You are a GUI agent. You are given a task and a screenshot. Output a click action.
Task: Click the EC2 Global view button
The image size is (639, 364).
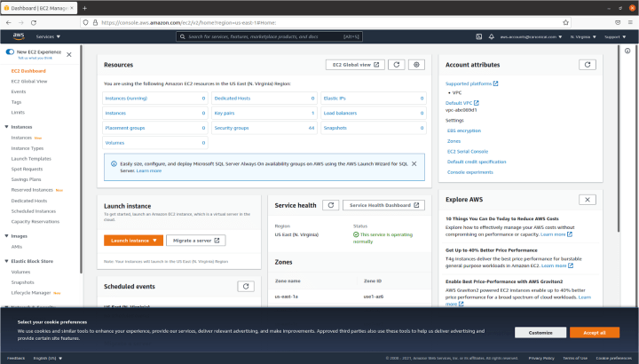coord(355,65)
